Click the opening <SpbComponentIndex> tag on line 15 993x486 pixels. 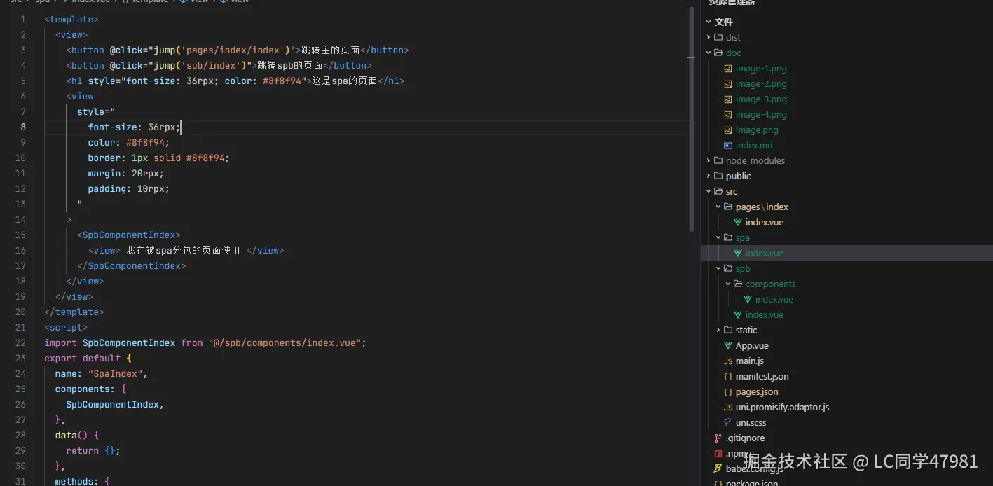tap(128, 235)
